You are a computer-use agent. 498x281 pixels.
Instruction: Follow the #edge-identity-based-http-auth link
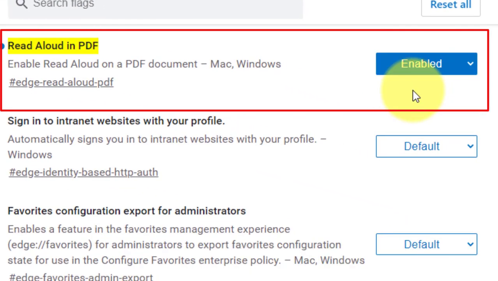(x=83, y=172)
